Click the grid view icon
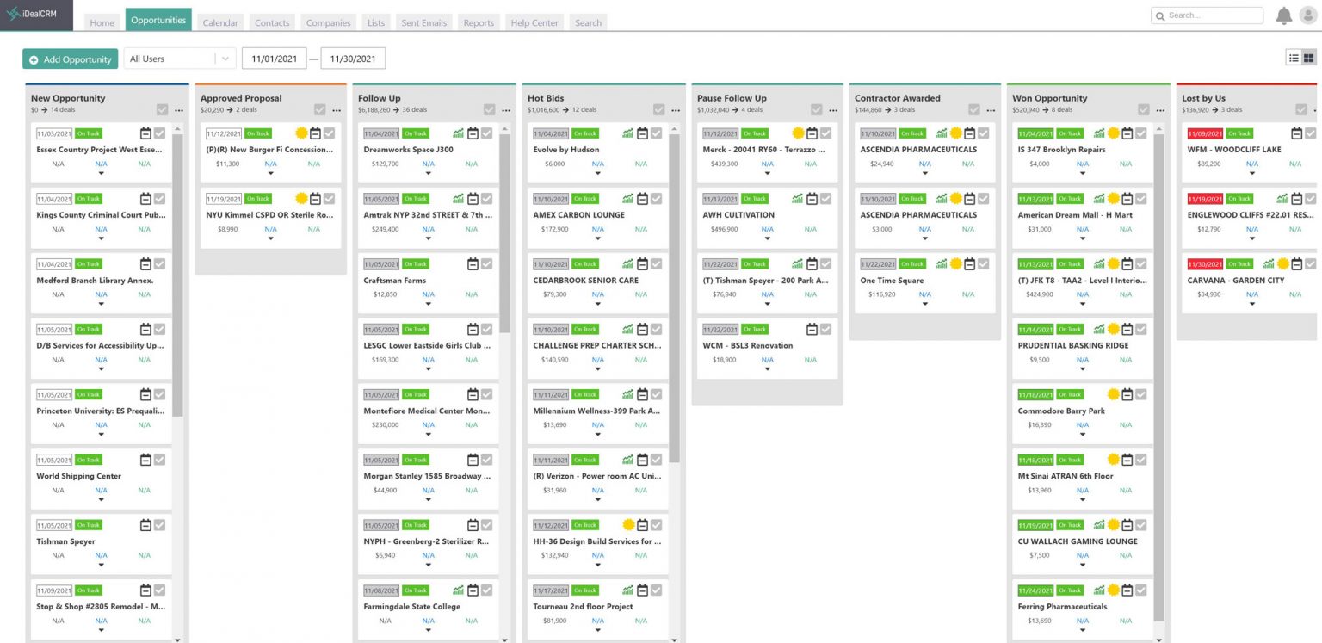1322x643 pixels. [1307, 57]
